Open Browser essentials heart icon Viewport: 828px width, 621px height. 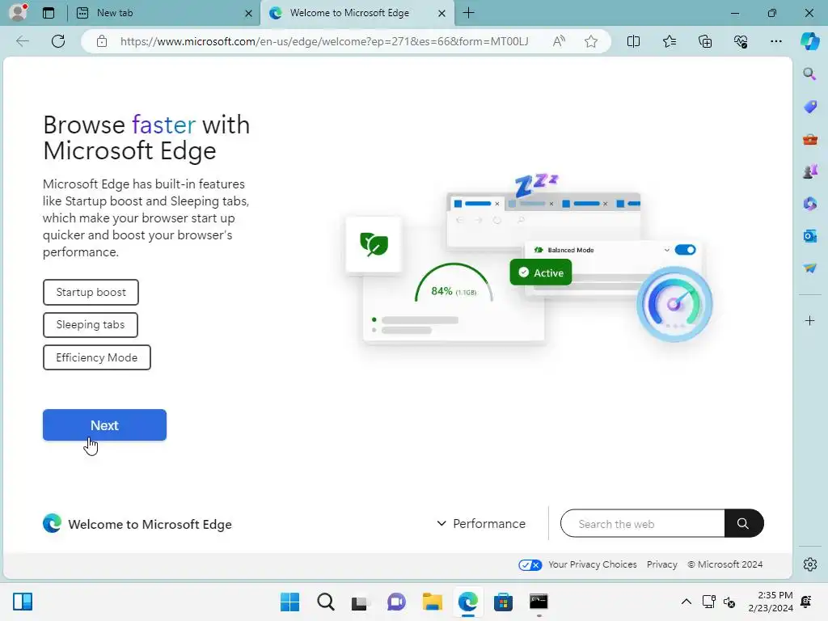(x=741, y=41)
